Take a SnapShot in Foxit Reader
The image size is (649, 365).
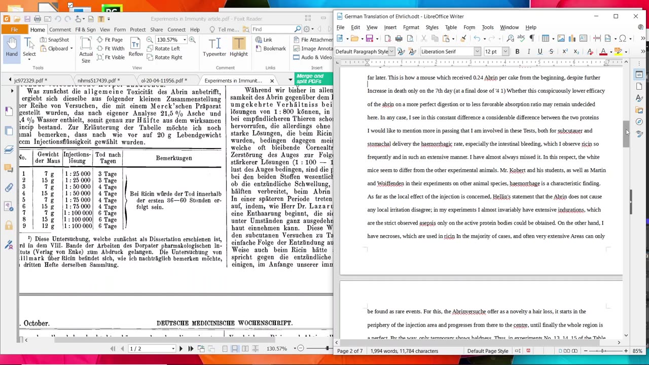(x=54, y=40)
